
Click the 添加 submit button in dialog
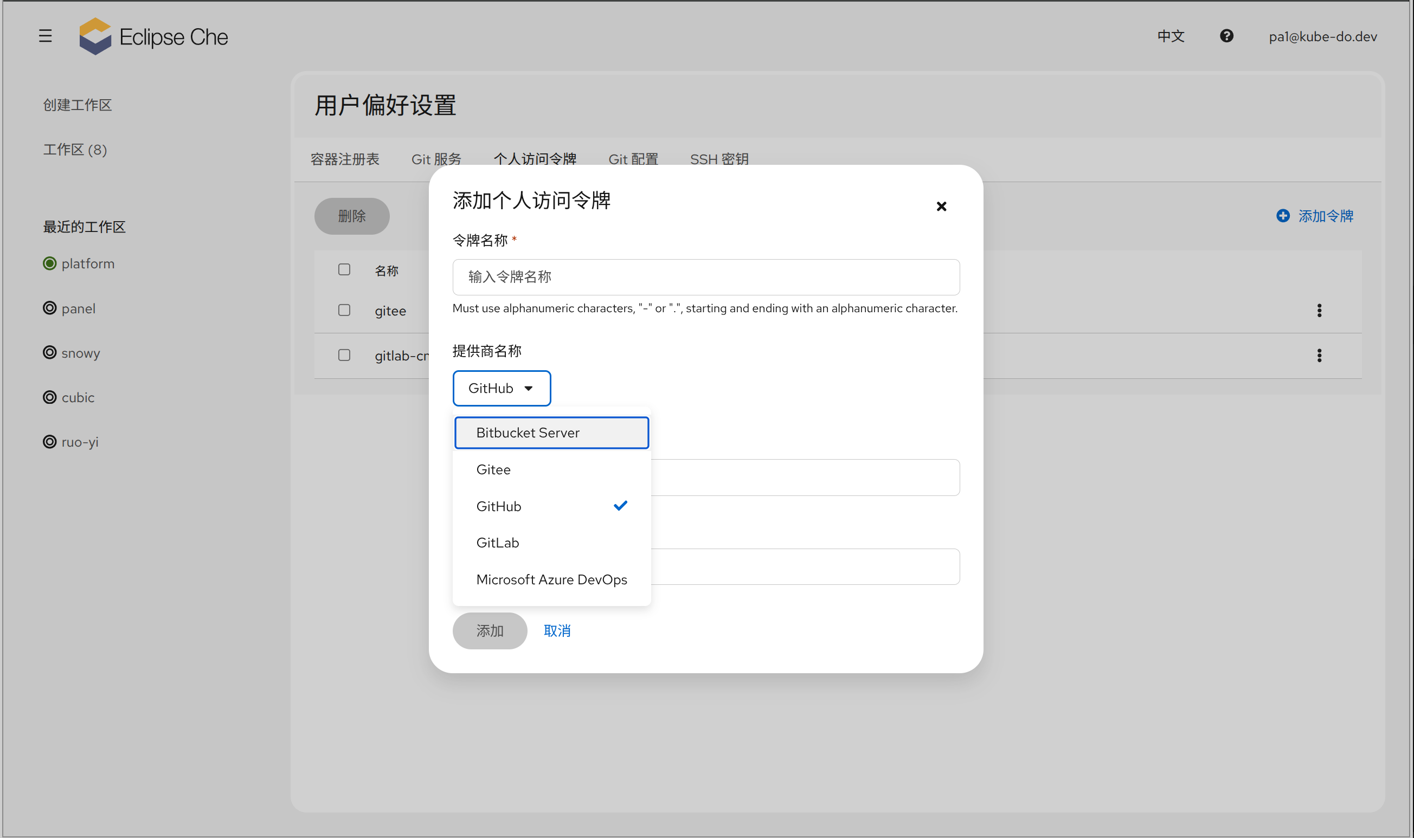pos(490,631)
